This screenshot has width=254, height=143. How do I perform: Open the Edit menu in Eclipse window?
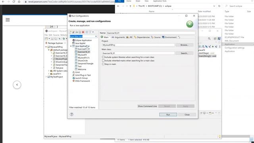point(50,35)
